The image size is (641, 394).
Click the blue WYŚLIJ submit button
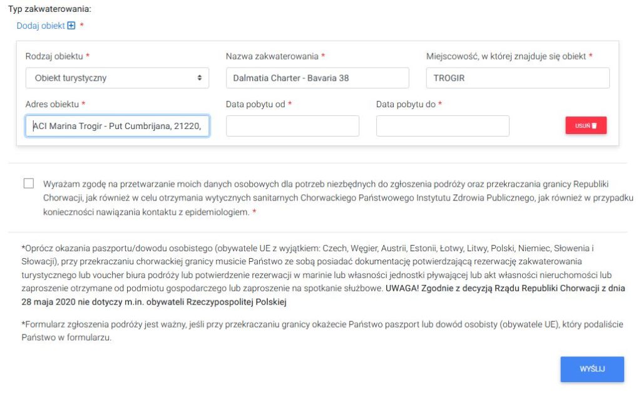[592, 369]
